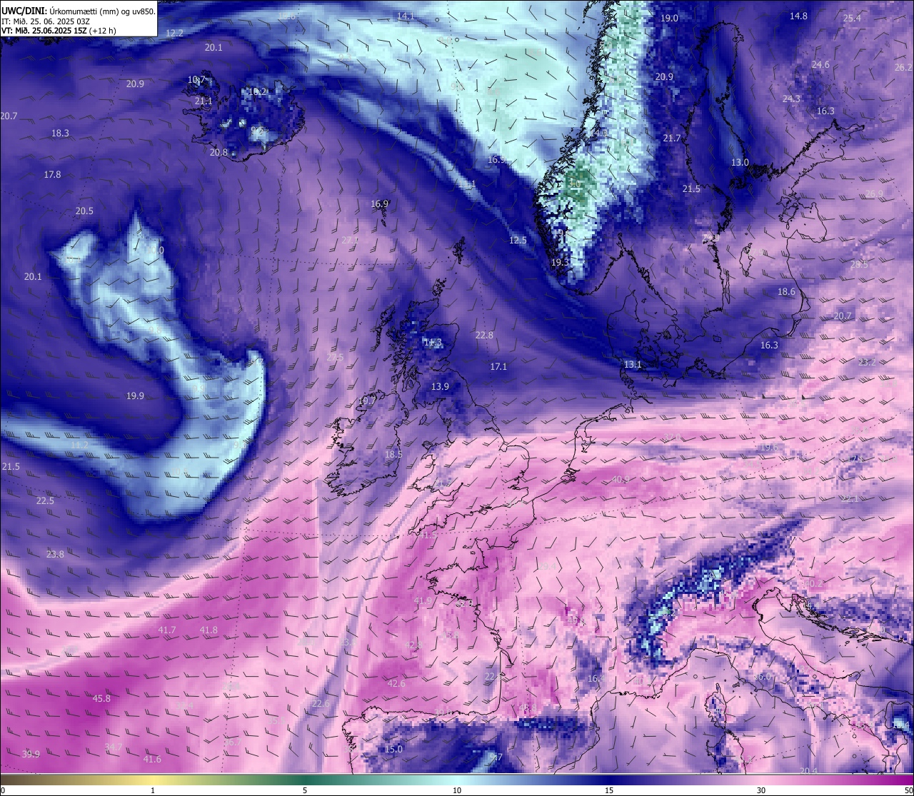
Task: Click the 20.5 value label
Action: [84, 211]
